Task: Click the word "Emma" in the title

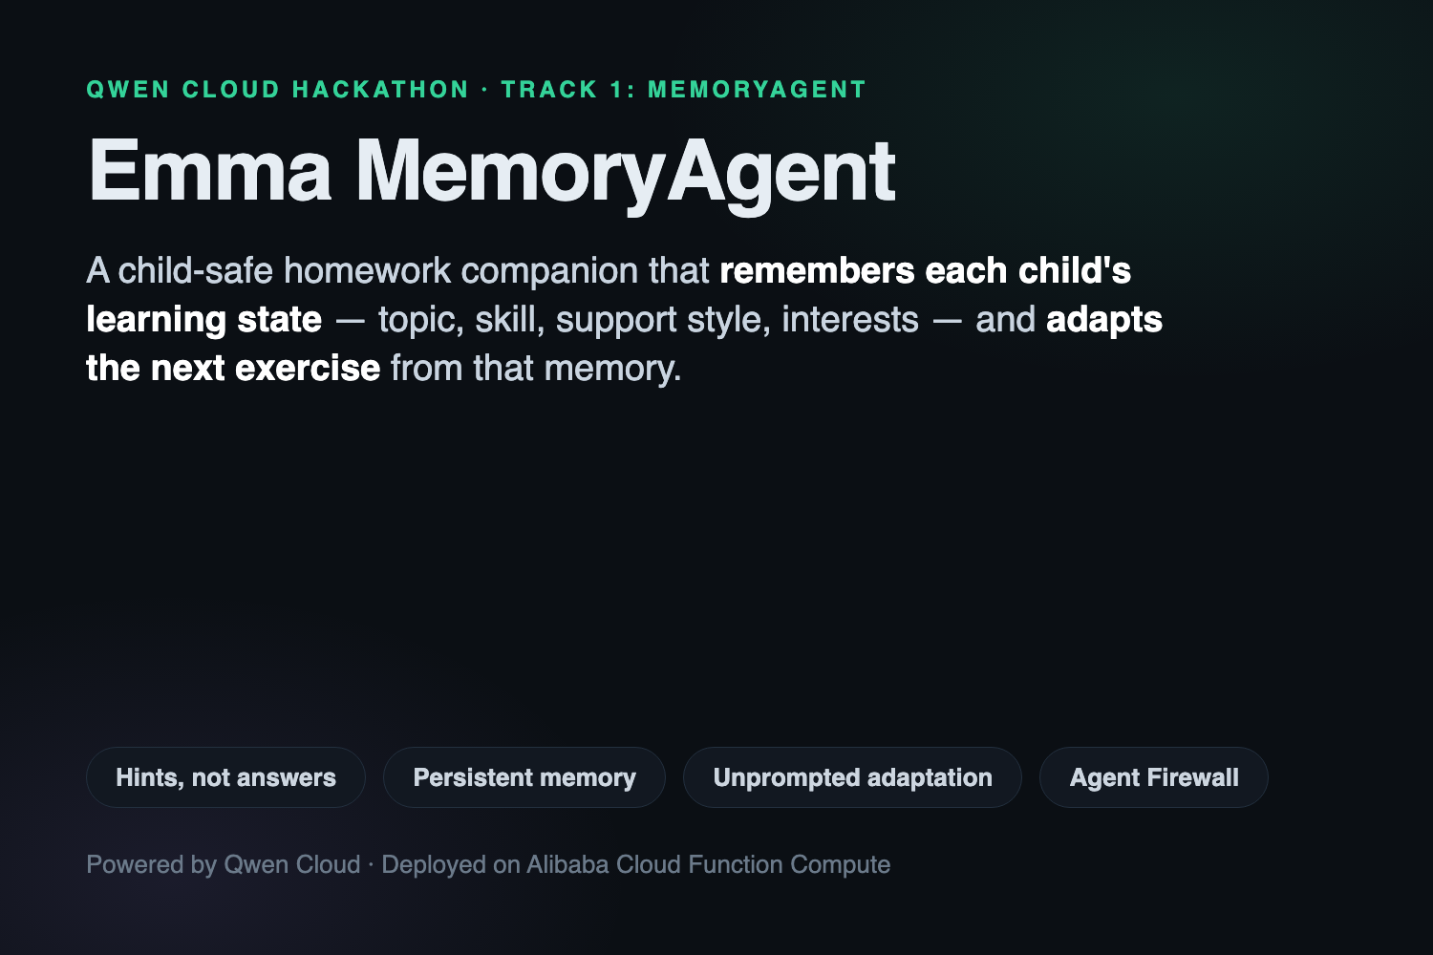Action: tap(210, 171)
